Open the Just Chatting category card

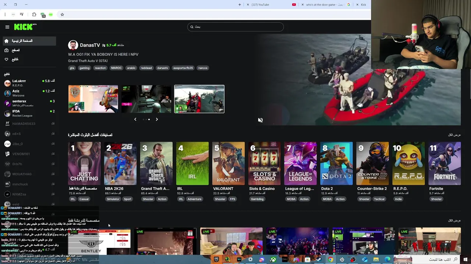point(84,164)
